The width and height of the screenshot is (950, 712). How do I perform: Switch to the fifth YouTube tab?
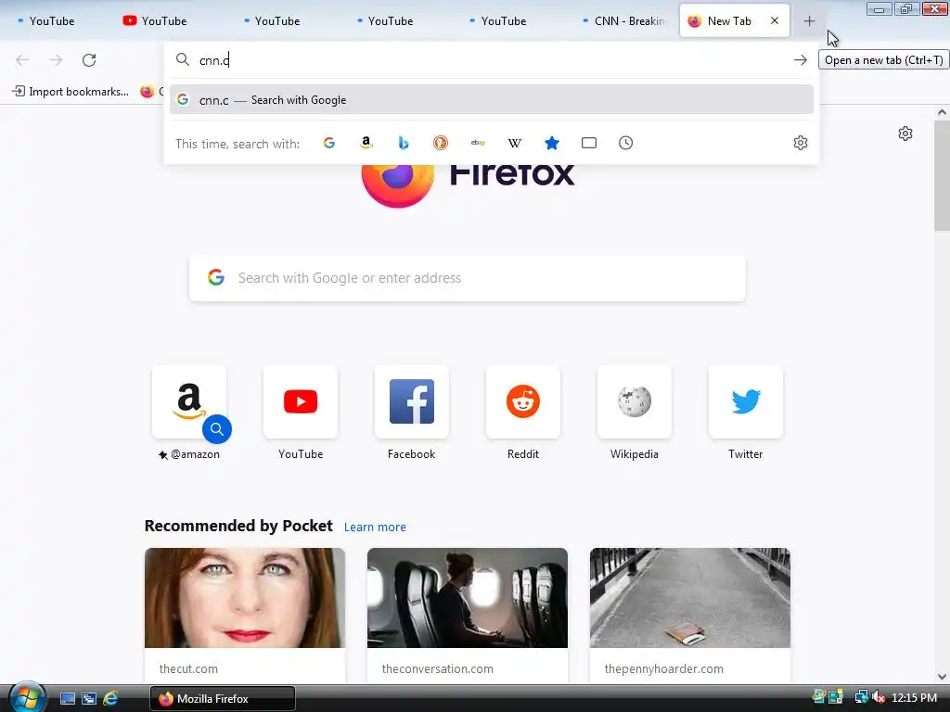coord(504,21)
